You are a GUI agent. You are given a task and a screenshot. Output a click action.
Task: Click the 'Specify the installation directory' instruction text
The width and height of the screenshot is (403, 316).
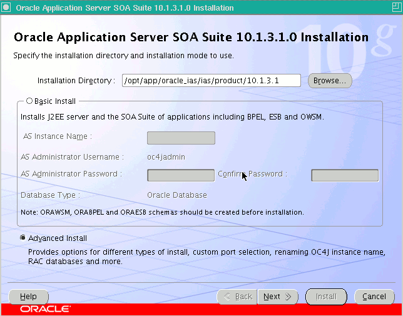click(x=124, y=56)
